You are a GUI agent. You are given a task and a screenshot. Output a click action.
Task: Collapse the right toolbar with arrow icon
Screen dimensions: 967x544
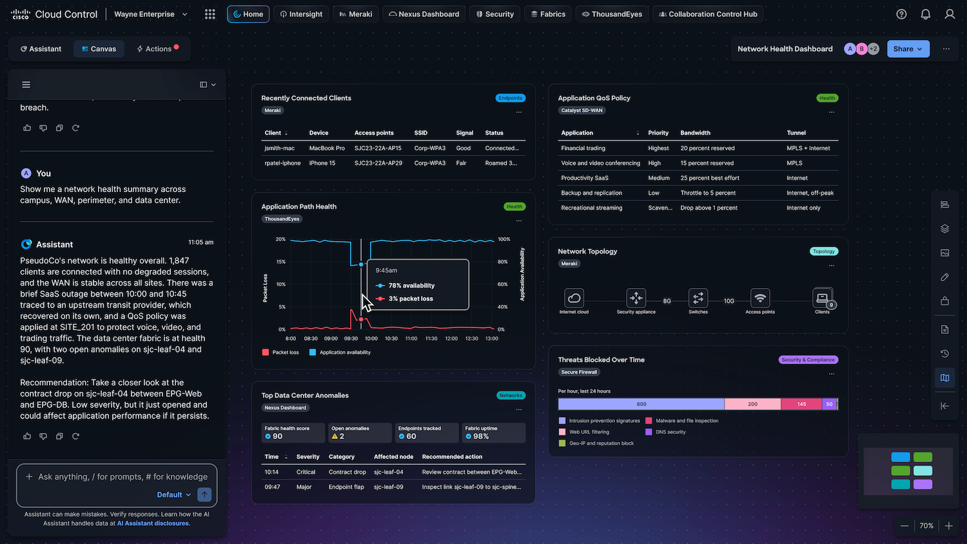pos(944,406)
